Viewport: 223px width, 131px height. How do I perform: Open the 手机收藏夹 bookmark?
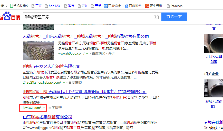tap(20, 6)
